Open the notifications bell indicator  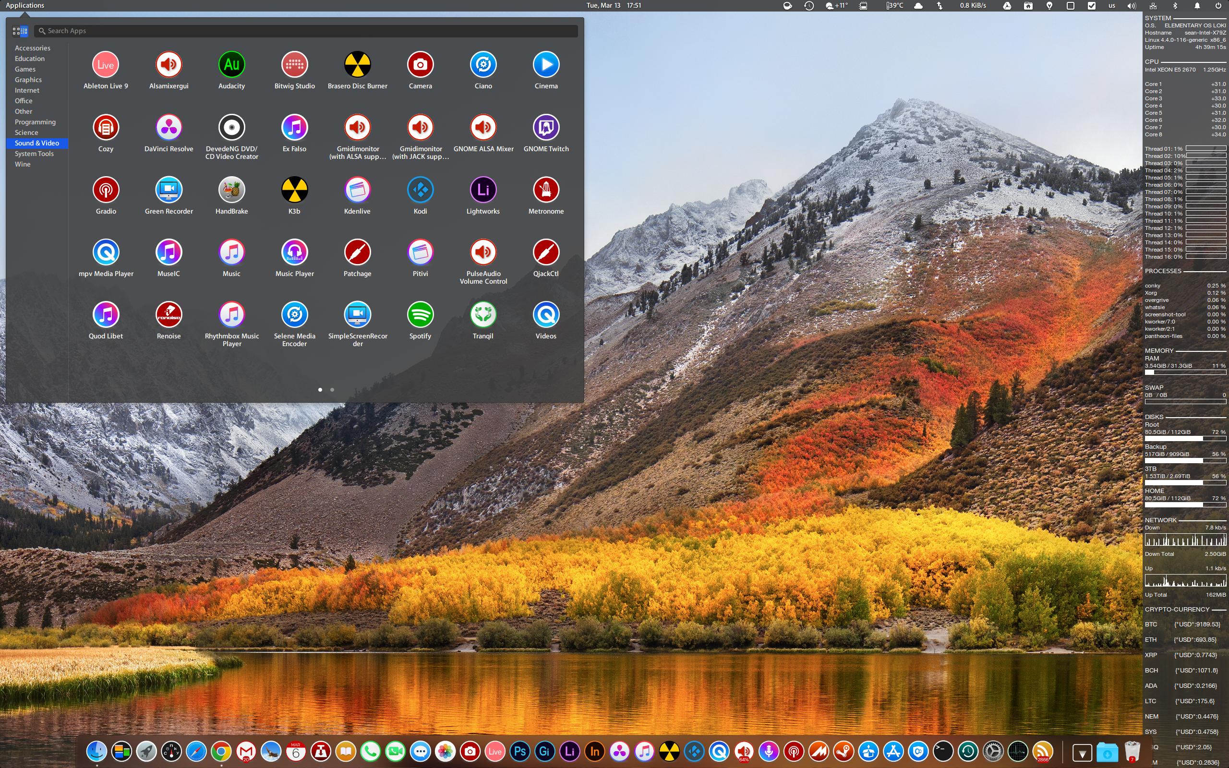1197,6
